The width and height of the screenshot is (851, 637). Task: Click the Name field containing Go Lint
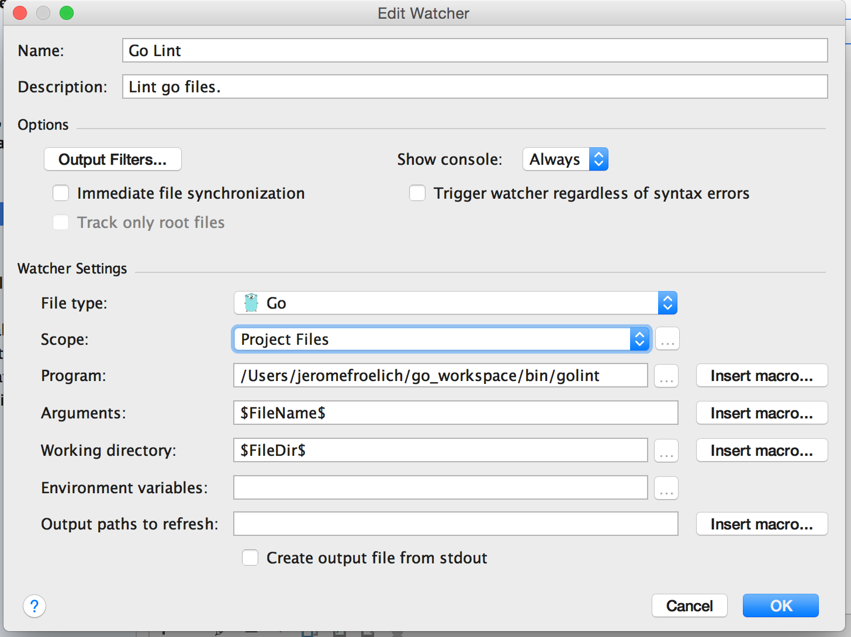pos(475,51)
